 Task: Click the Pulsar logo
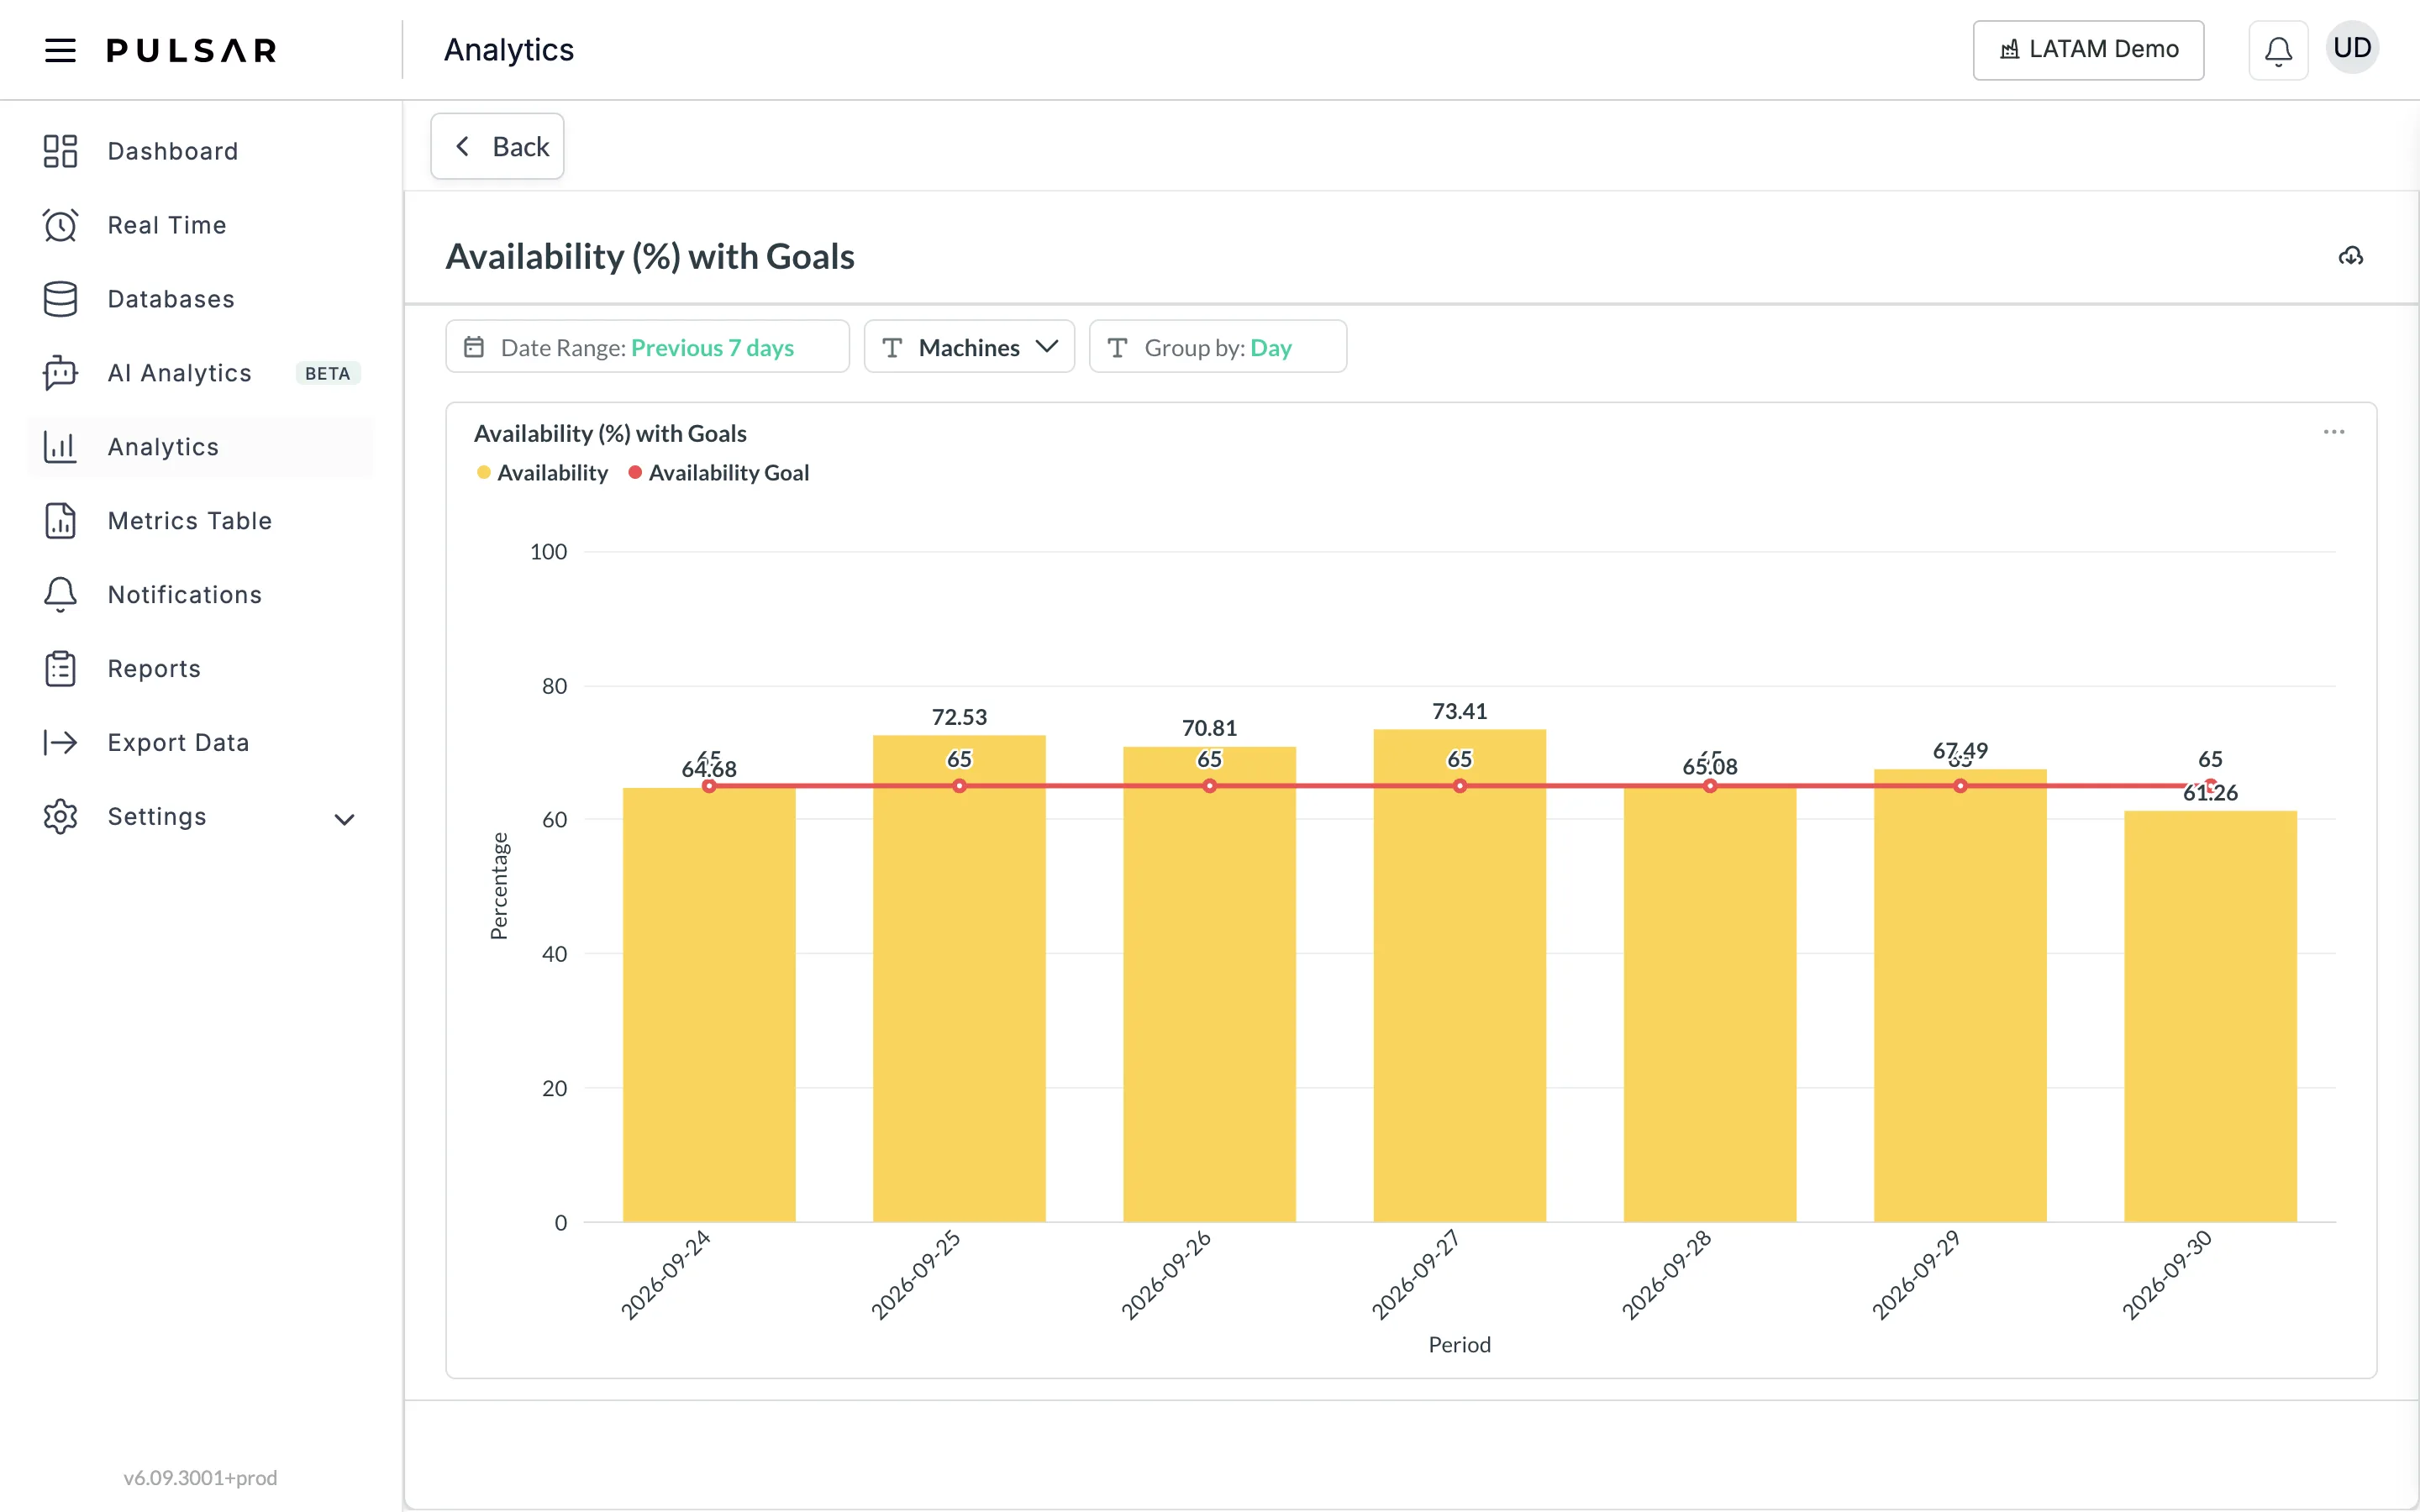pyautogui.click(x=192, y=50)
